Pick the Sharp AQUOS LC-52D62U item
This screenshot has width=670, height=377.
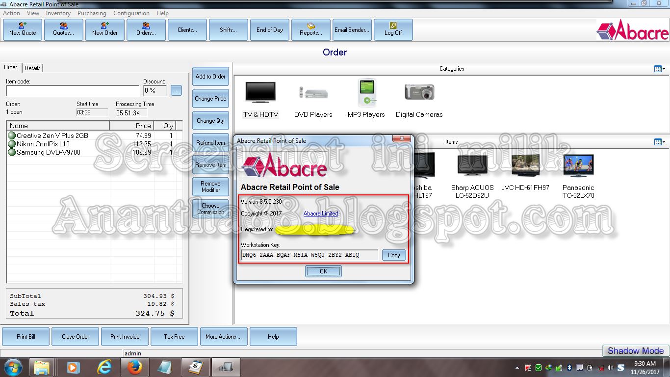pos(472,176)
